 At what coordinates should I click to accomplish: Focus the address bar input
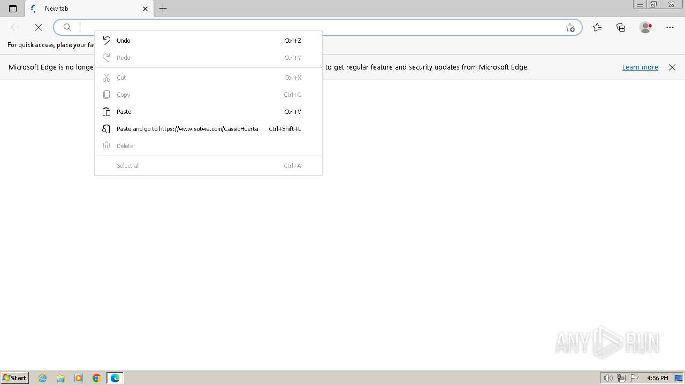[x=318, y=27]
